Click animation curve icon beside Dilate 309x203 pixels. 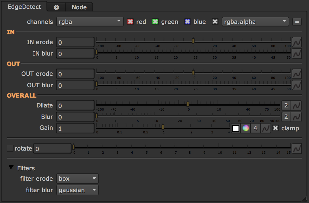(296, 105)
